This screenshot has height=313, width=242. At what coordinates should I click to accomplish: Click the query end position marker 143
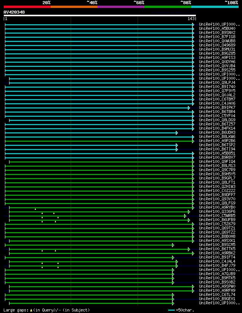coord(192,19)
